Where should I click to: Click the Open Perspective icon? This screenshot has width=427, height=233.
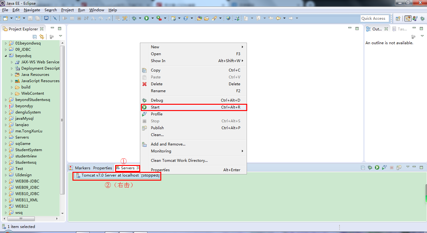pyautogui.click(x=398, y=19)
